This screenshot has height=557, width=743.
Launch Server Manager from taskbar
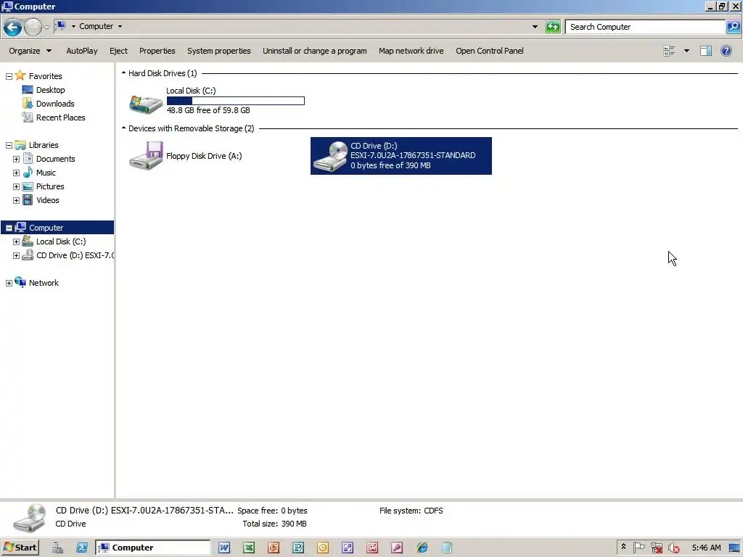click(58, 548)
